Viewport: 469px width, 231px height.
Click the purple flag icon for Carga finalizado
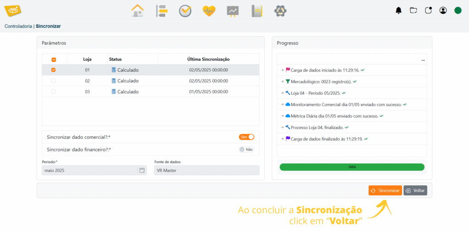(288, 139)
